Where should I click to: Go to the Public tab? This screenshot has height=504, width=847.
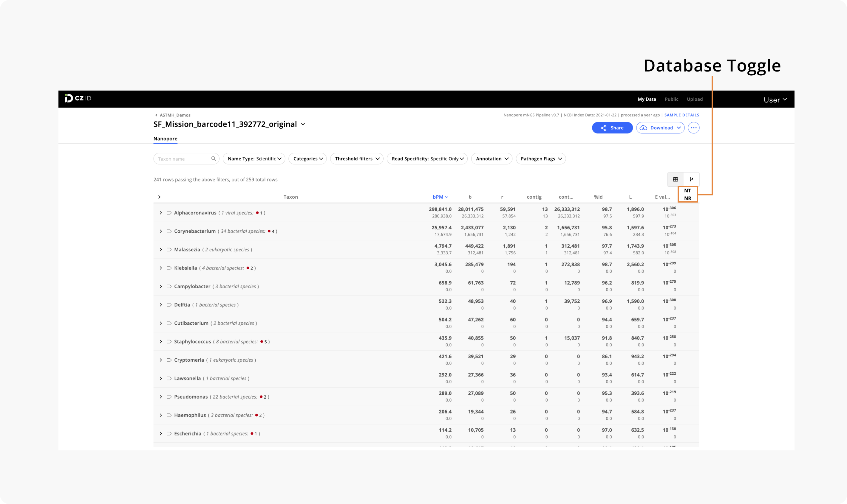(671, 99)
